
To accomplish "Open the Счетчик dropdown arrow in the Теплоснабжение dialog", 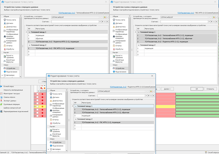I will tap(100, 22).
